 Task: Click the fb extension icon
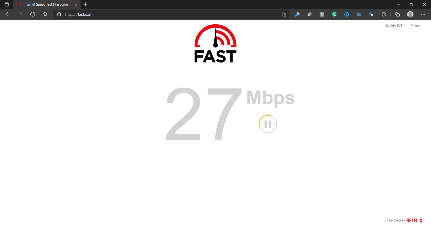[322, 14]
